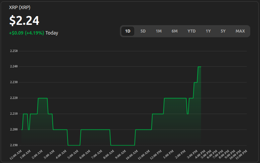Click the 9:00 AM x-axis label
This screenshot has height=163, width=260.
click(x=121, y=154)
